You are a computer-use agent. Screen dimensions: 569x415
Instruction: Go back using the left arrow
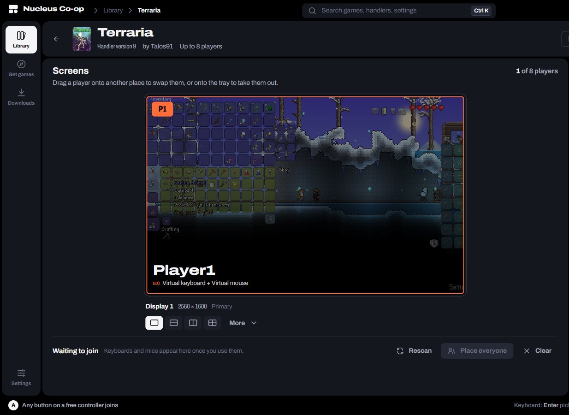(x=57, y=39)
